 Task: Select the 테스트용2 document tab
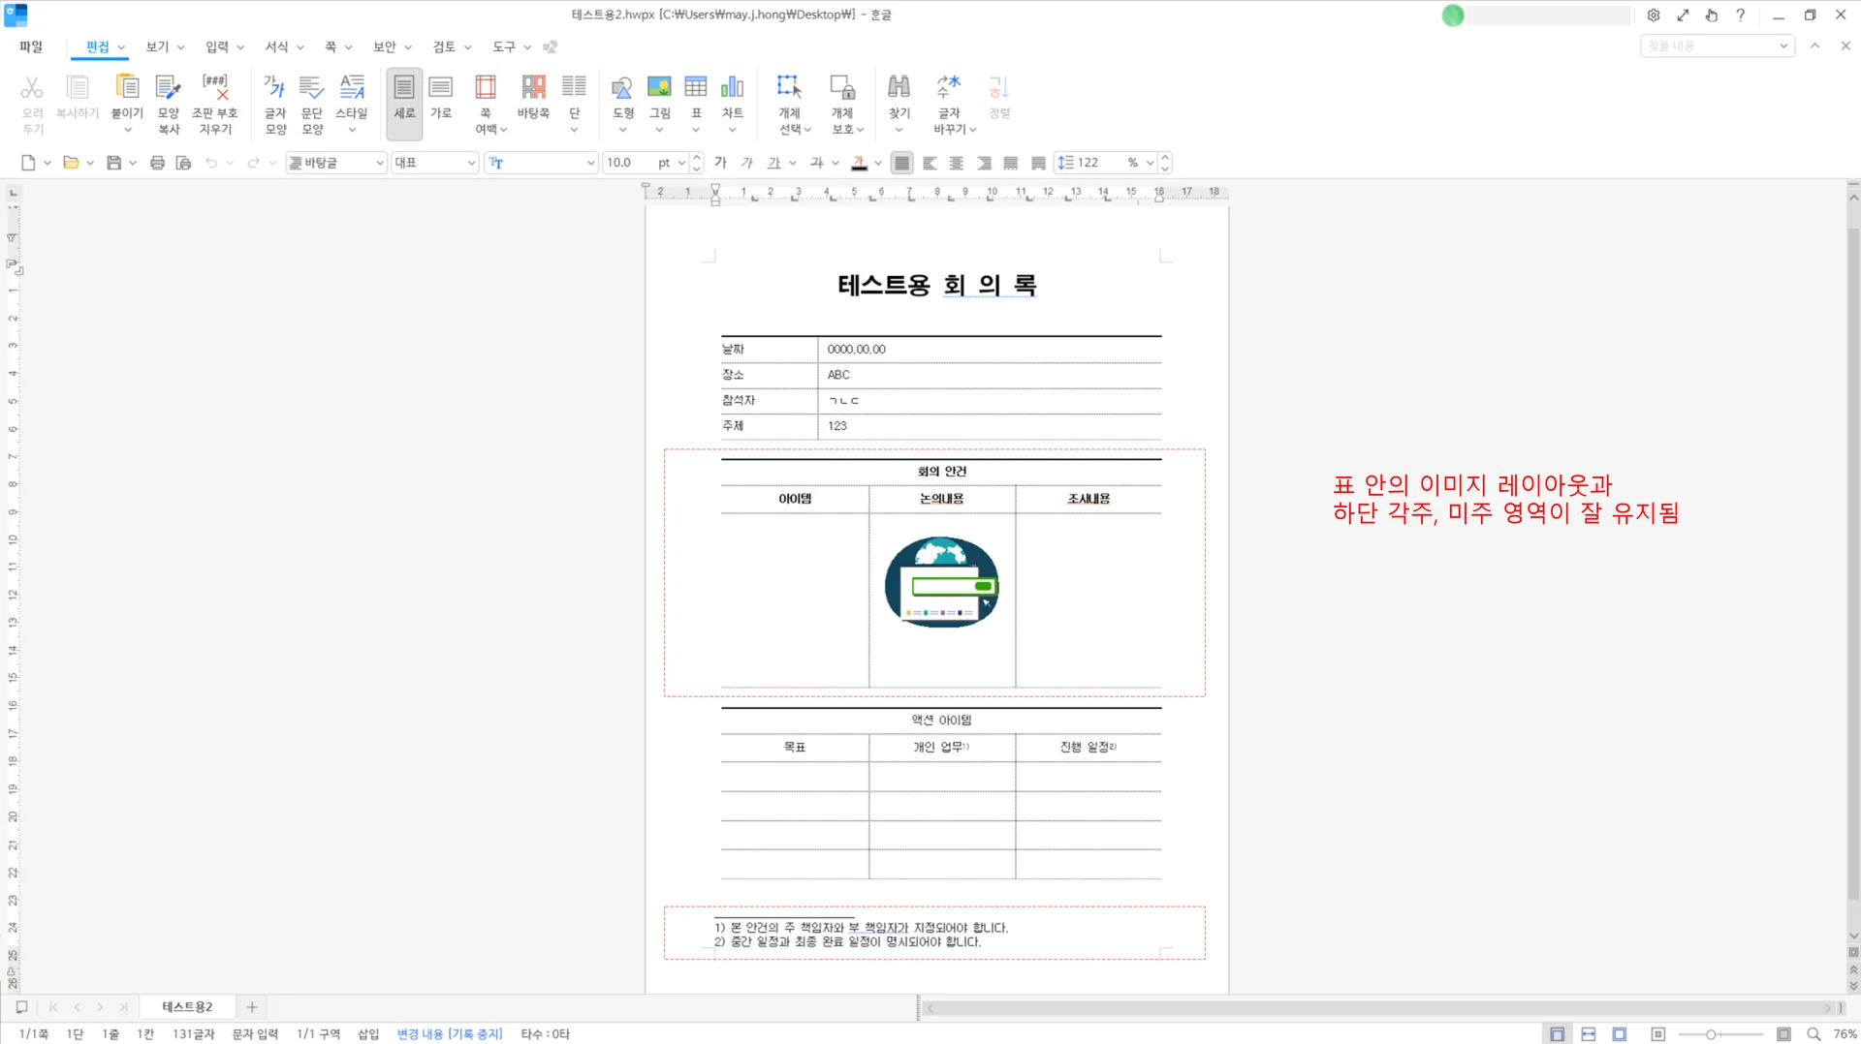[187, 1006]
